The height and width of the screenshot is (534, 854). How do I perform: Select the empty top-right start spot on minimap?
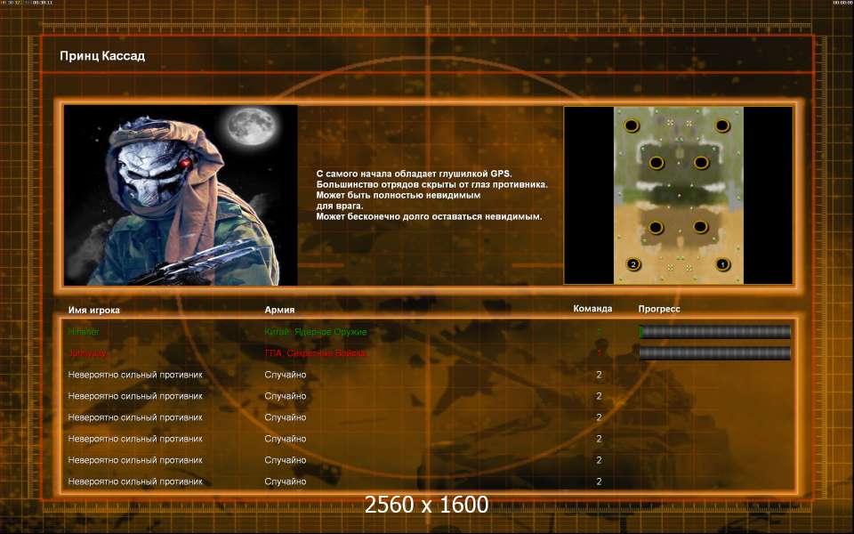pyautogui.click(x=722, y=125)
